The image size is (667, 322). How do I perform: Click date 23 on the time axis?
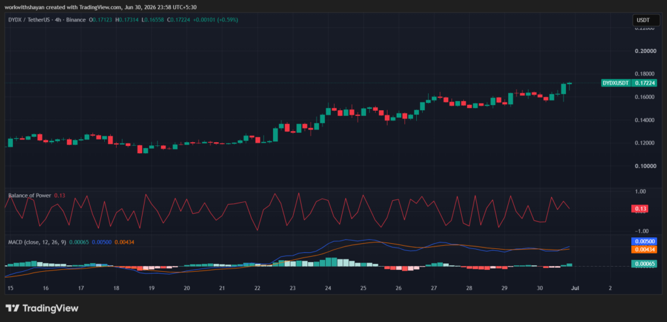click(x=292, y=288)
